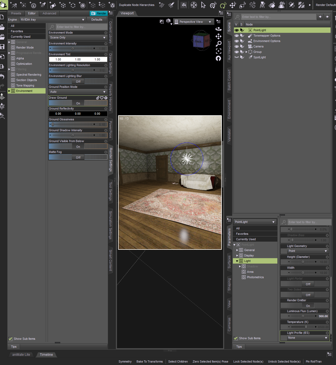The width and height of the screenshot is (336, 365).
Task: Open the Engine NVIDIA Iray dropdown
Action: (x=52, y=20)
